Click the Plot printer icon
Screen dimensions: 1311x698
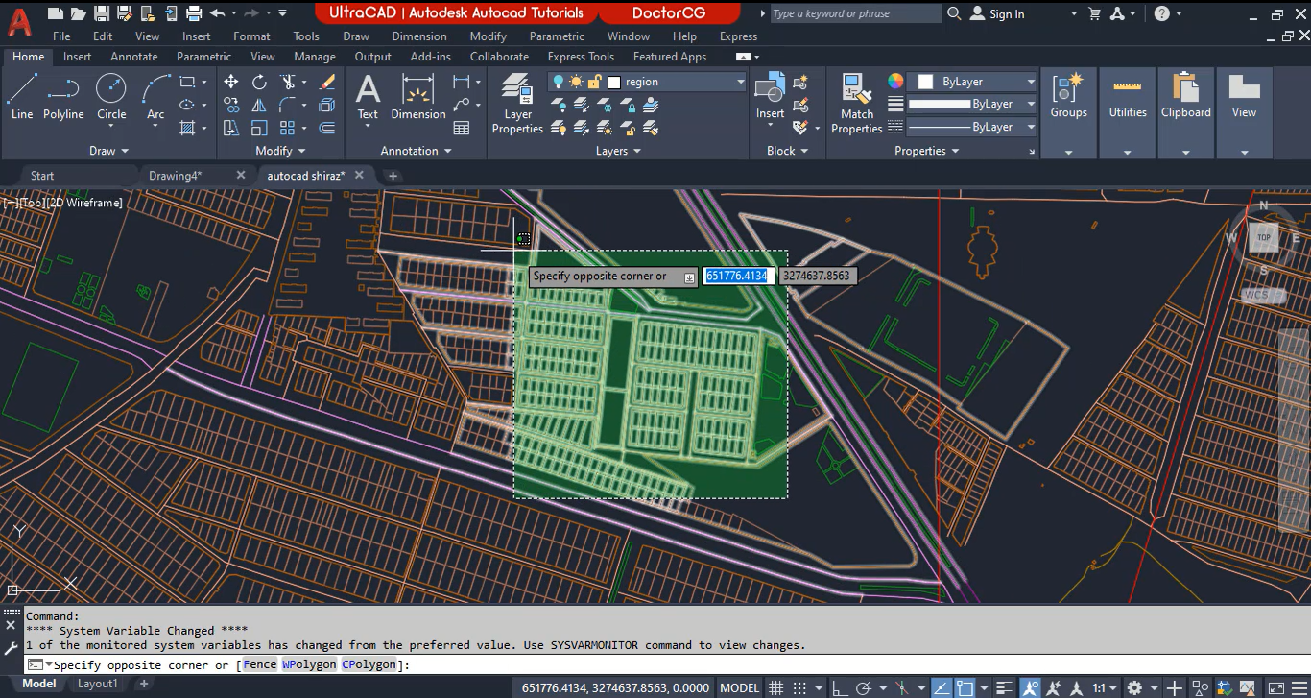[194, 13]
